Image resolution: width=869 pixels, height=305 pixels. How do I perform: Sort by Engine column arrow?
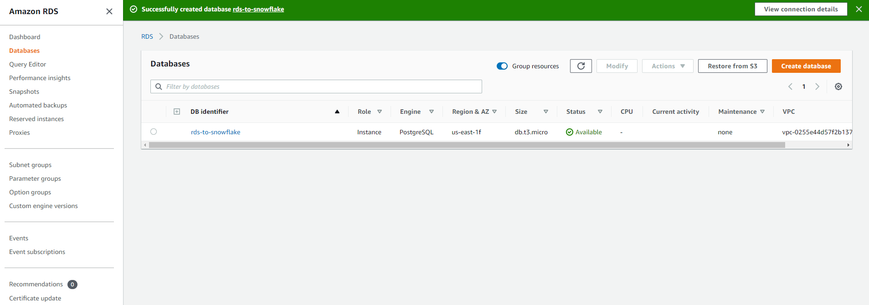[x=432, y=112]
